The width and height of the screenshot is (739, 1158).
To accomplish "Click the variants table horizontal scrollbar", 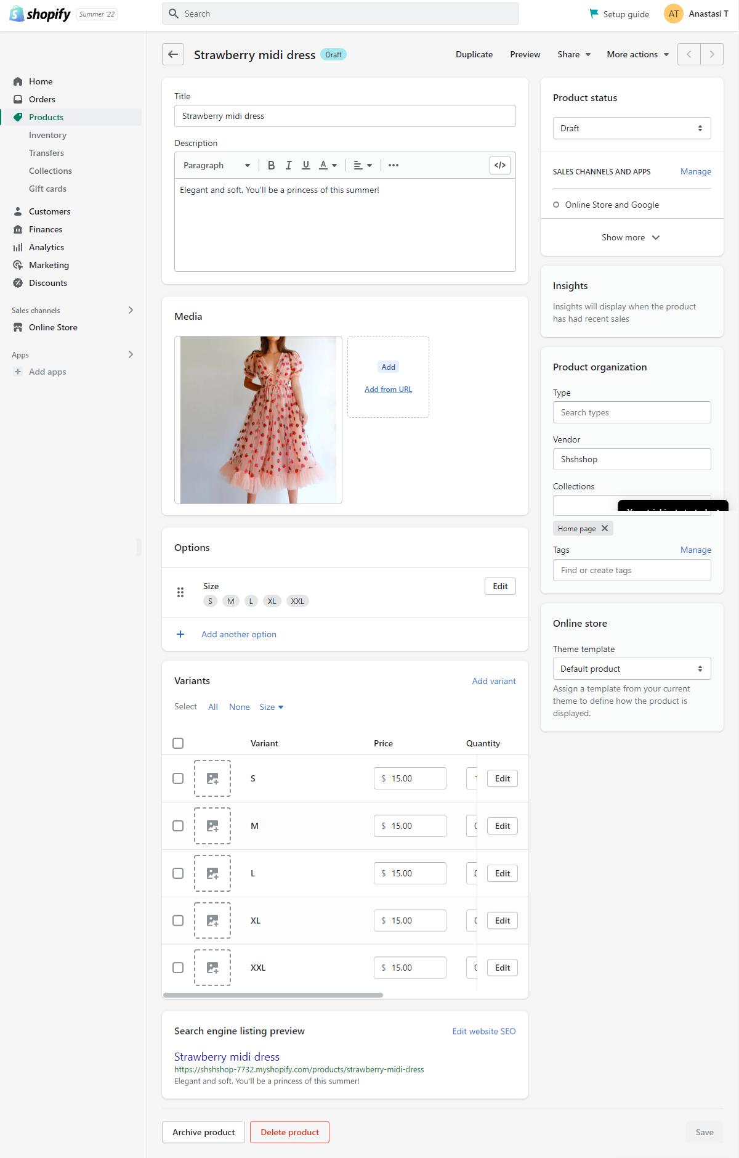I will (x=273, y=995).
